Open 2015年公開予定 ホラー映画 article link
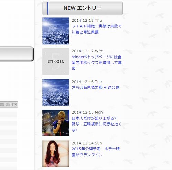Viewport: 172px width, 170px height. point(96,152)
